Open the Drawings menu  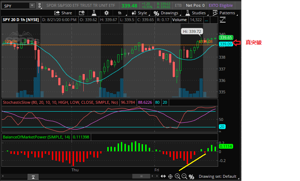pyautogui.click(x=167, y=13)
